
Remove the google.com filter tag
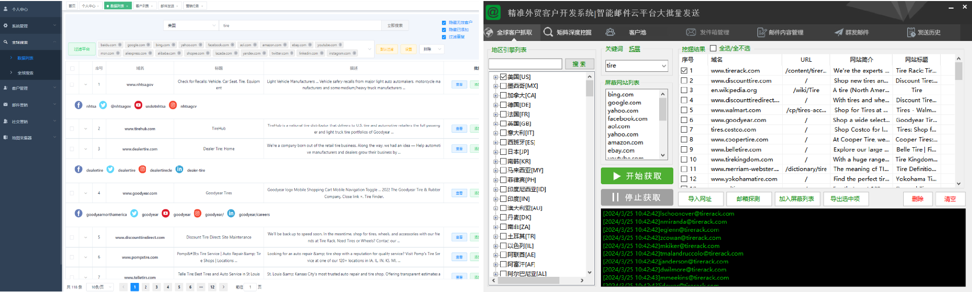[148, 45]
